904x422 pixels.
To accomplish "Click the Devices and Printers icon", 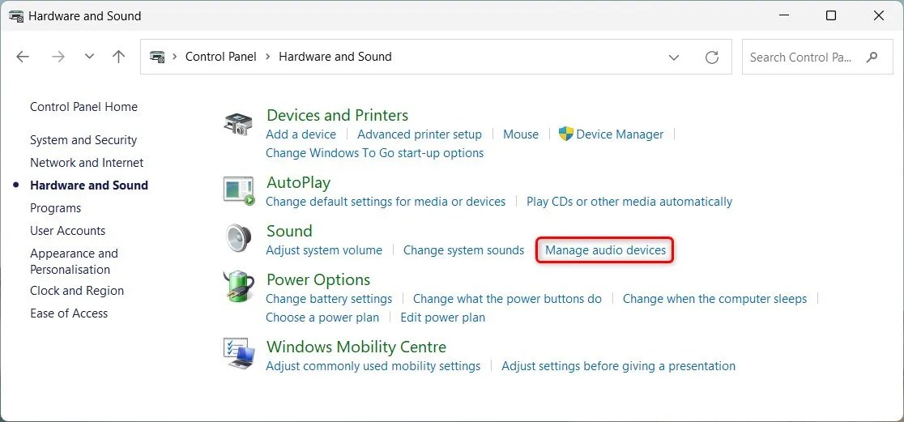I will pos(238,124).
